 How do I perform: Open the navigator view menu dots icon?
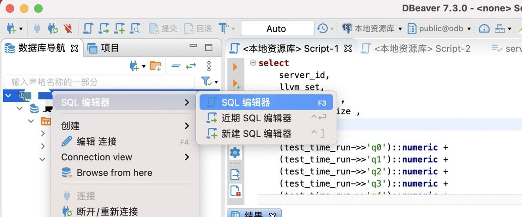209,66
